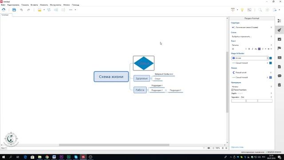The image size is (284, 160).
Task: Click the share icon in the toolbar
Action: (267, 10)
